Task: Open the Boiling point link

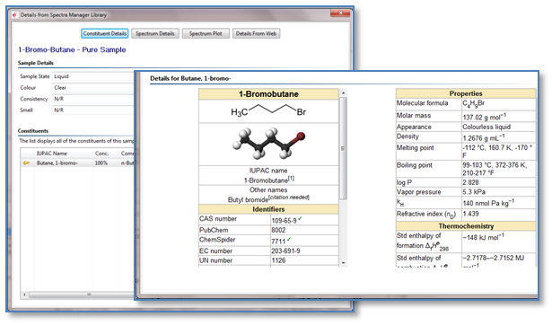Action: point(415,165)
